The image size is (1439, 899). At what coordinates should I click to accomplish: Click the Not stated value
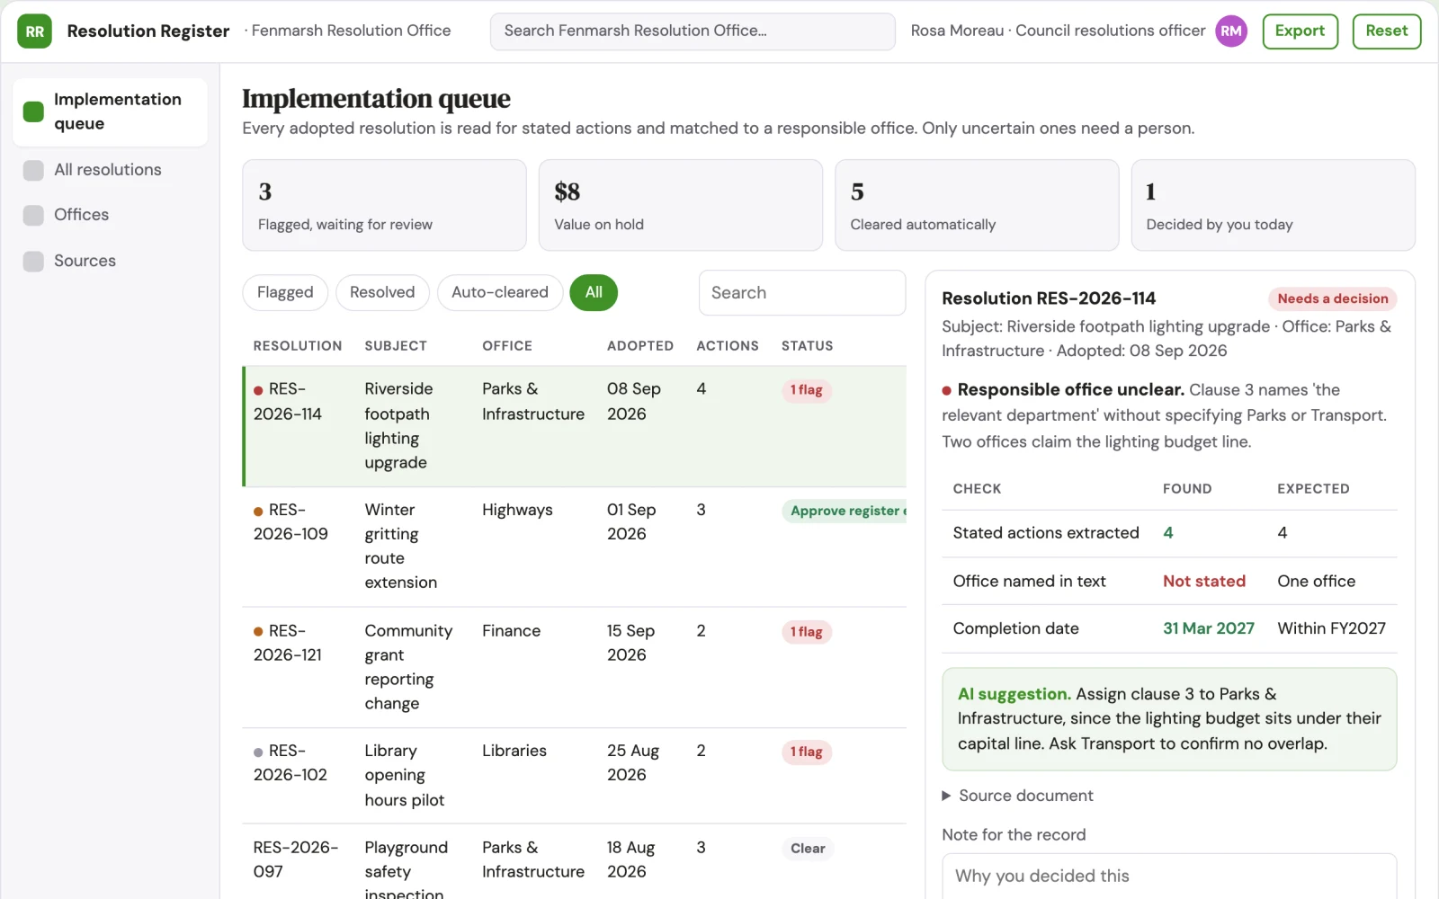point(1204,582)
